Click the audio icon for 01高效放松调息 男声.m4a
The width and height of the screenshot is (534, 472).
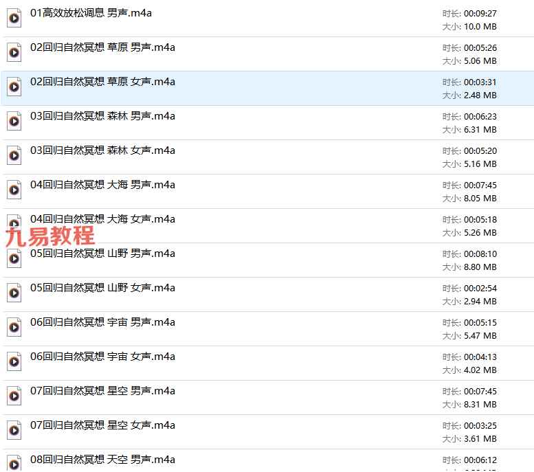[x=14, y=19]
